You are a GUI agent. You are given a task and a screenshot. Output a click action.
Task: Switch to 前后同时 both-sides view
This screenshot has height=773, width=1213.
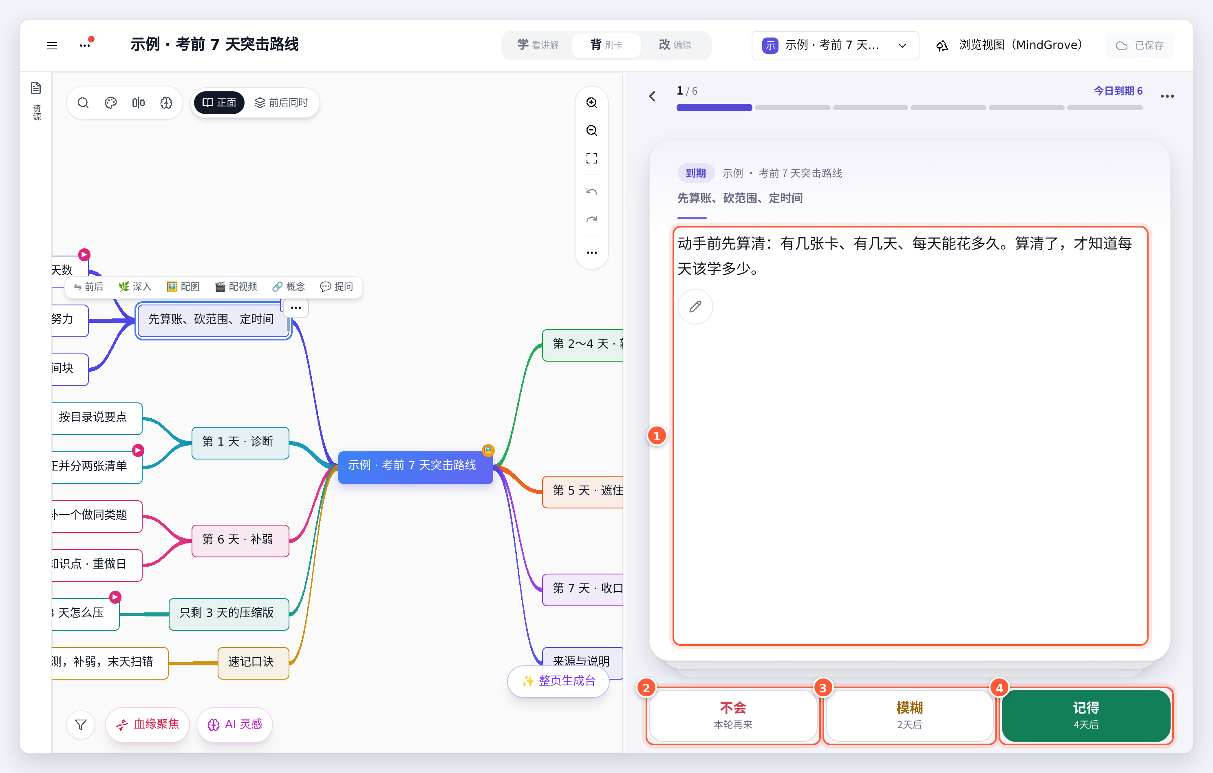(282, 103)
